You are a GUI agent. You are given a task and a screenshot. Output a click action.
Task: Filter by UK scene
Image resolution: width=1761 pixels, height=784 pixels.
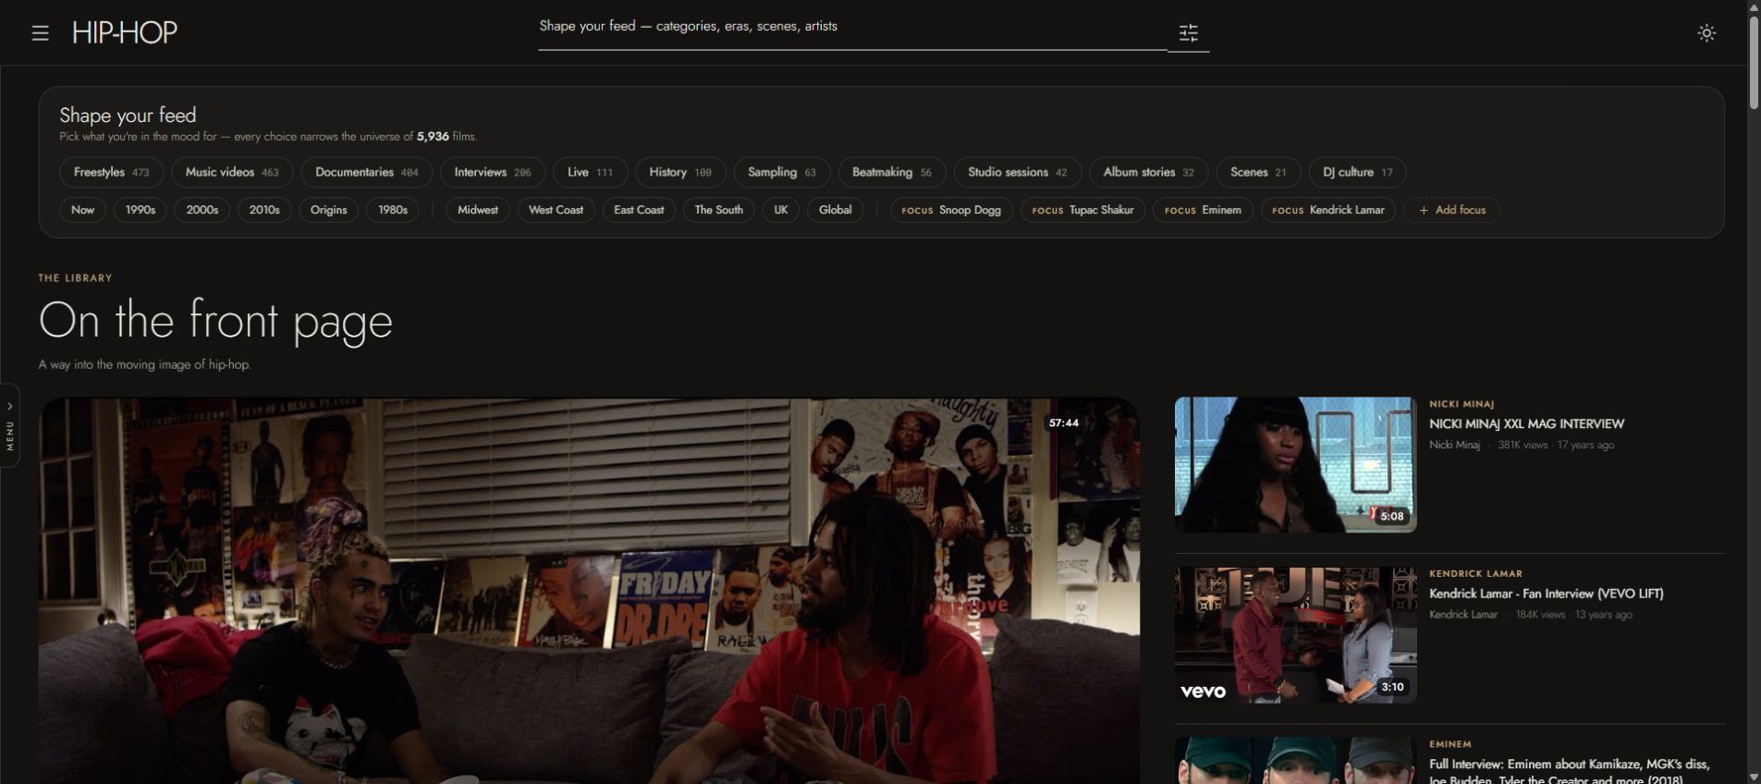(x=781, y=211)
